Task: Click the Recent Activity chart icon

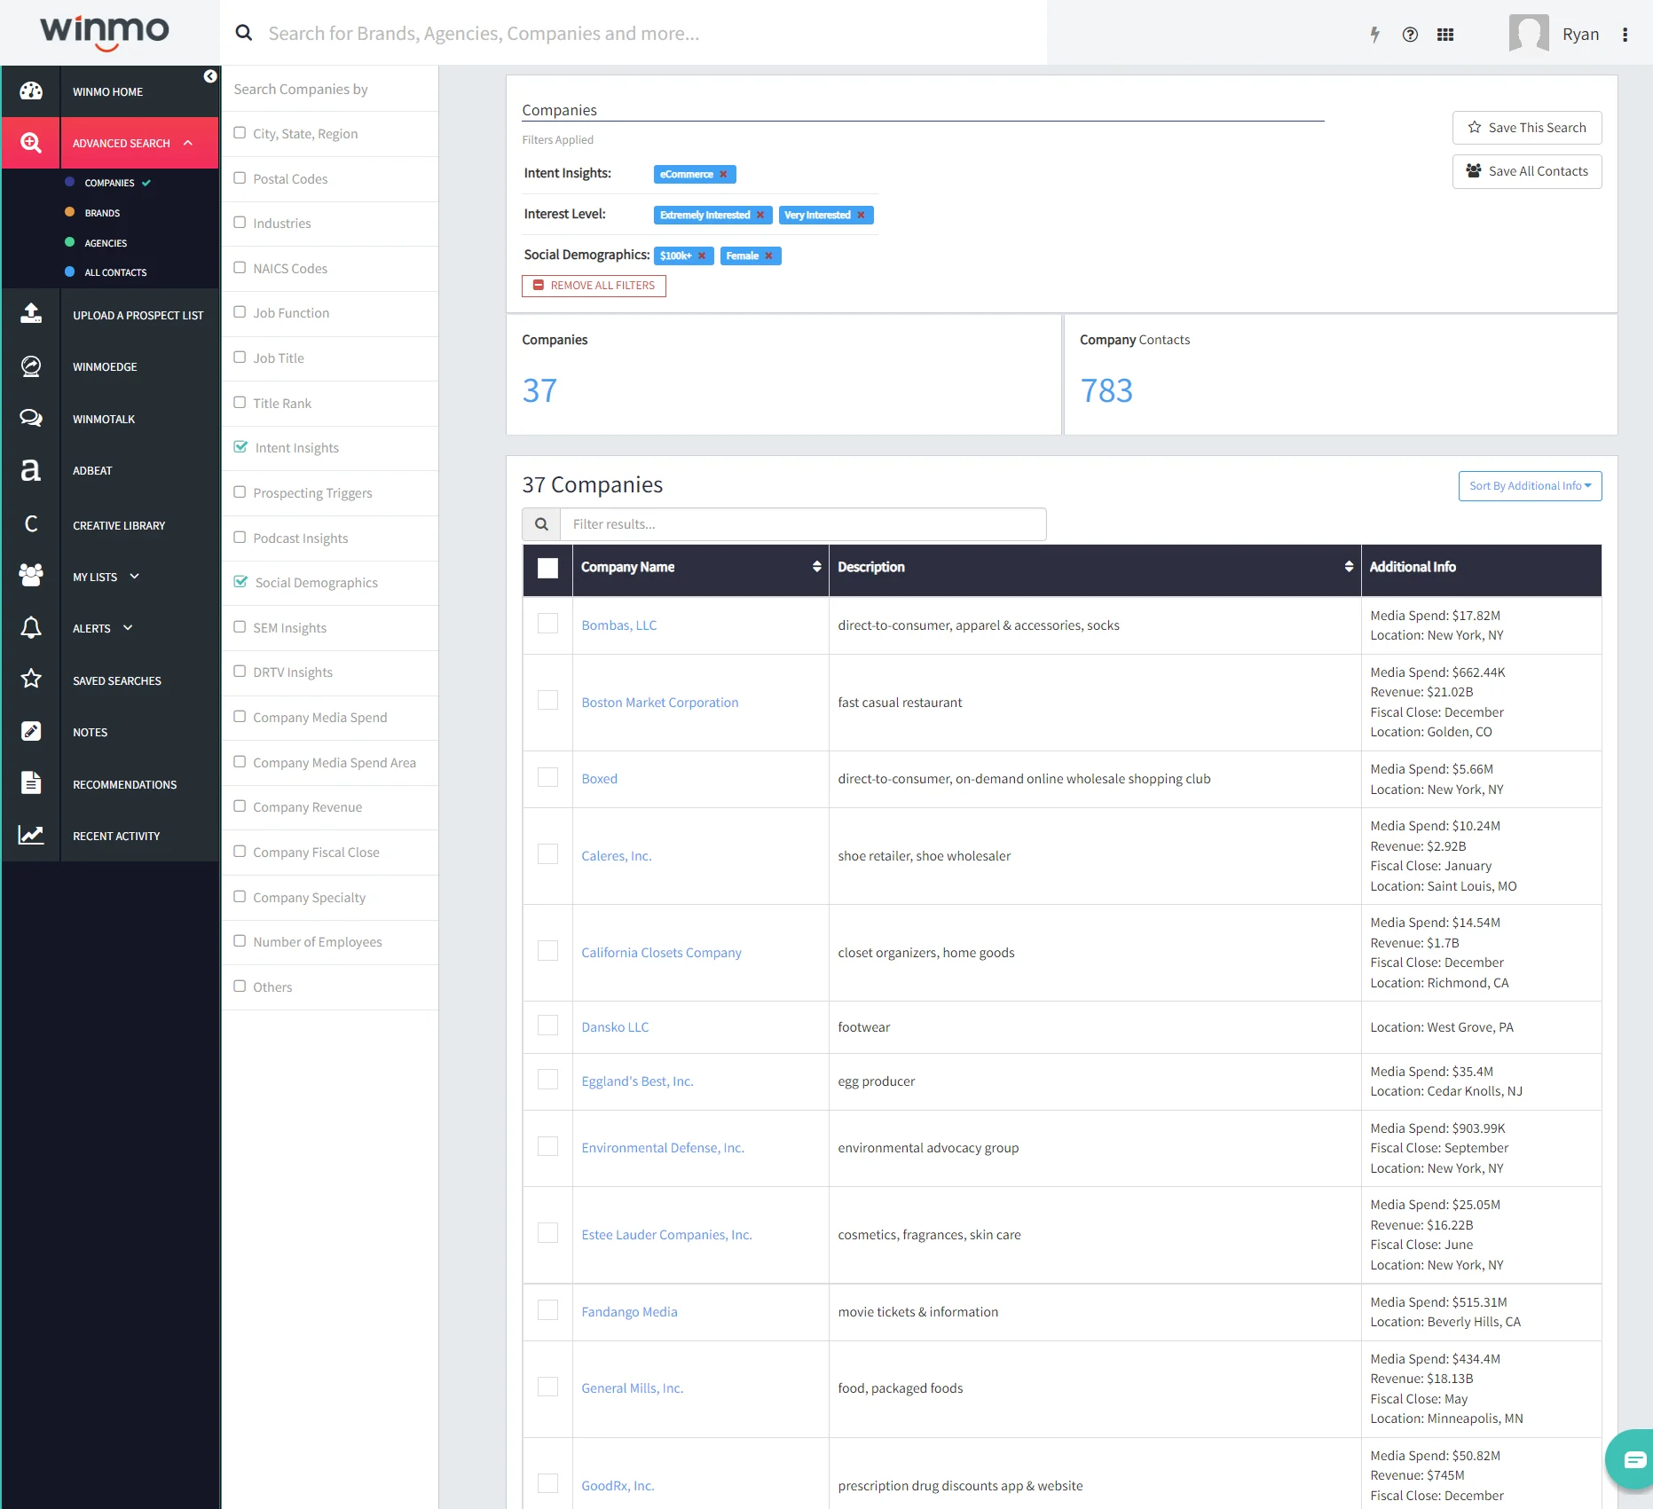Action: coord(31,835)
